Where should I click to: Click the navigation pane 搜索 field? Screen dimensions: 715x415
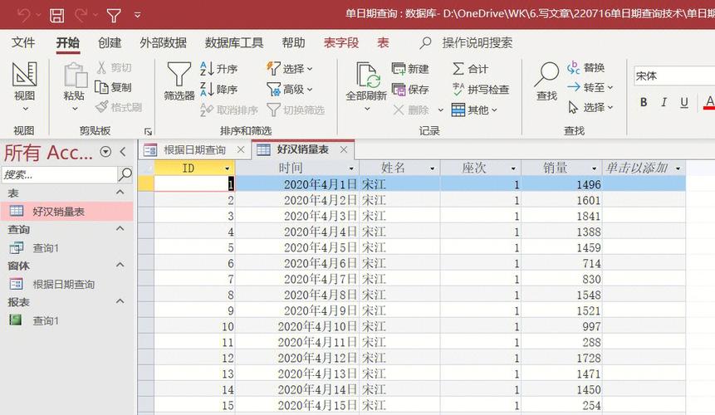pyautogui.click(x=59, y=174)
